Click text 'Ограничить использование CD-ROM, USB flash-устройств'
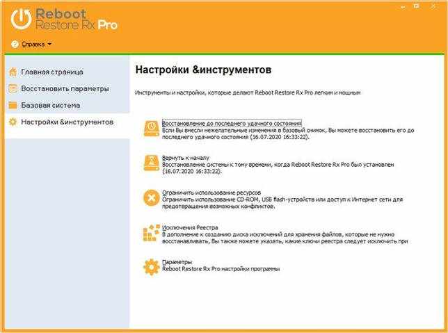 238,200
